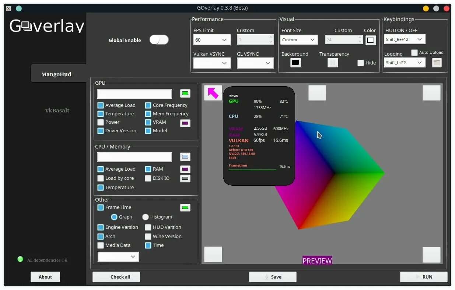The image size is (455, 290).
Task: Click the Save button
Action: [273, 277]
